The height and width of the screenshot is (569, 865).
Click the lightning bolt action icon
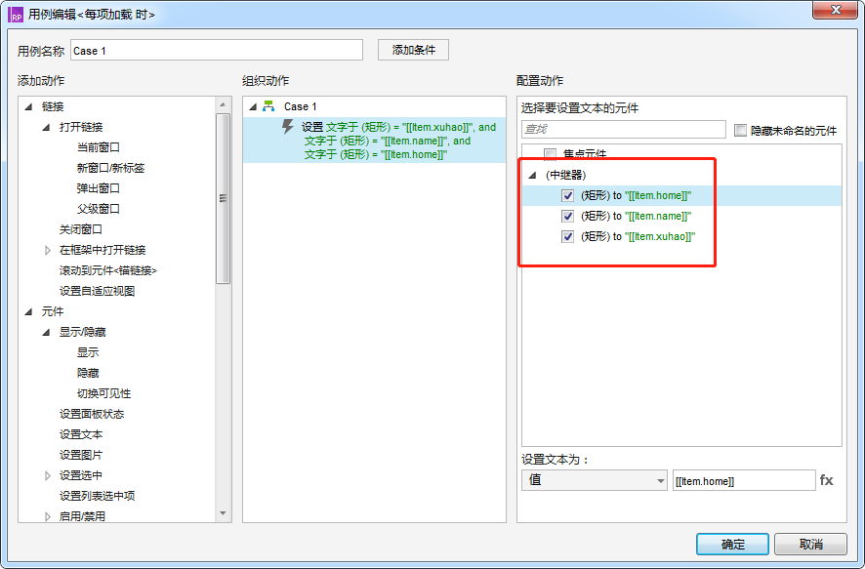pos(287,127)
